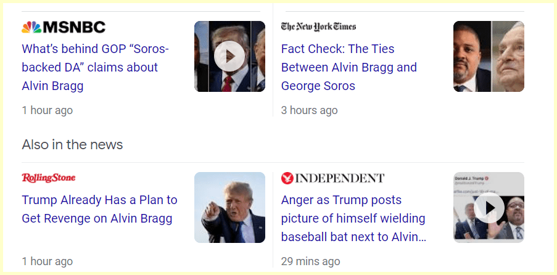Click the INDEPENDENT wordmark text
This screenshot has height=275, width=557.
[340, 178]
